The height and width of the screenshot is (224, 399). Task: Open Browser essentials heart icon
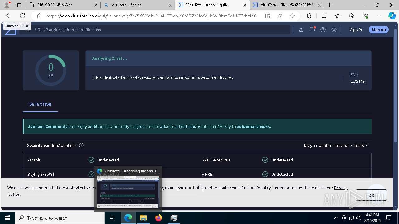pyautogui.click(x=365, y=16)
